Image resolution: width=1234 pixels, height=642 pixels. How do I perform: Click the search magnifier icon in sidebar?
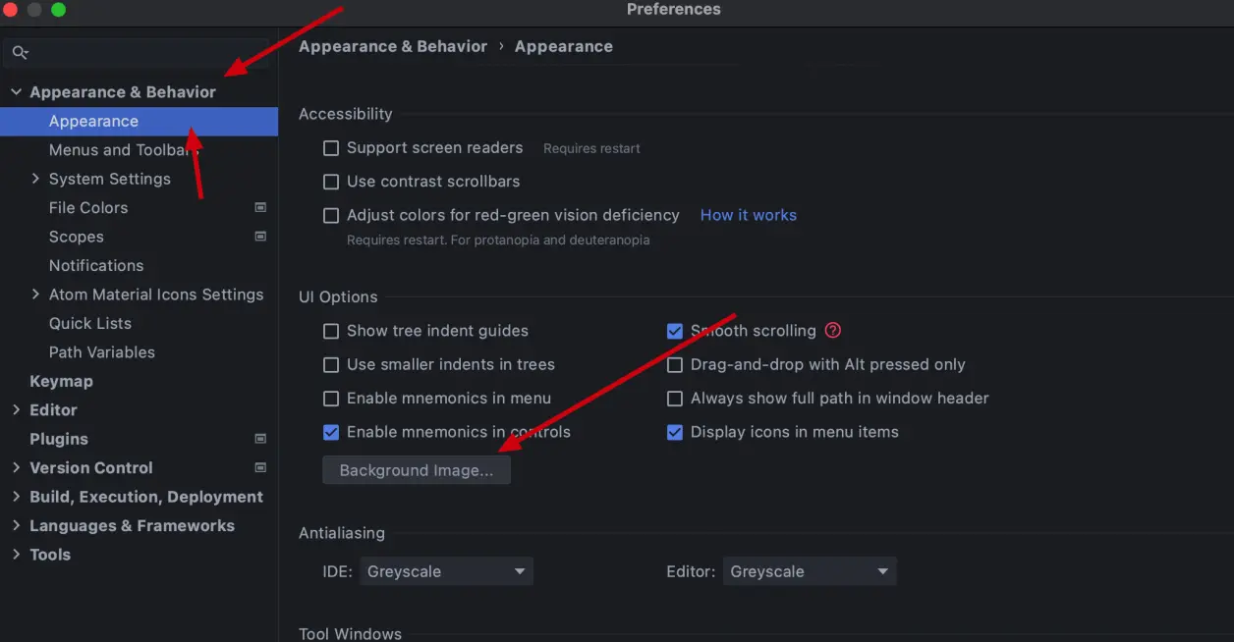20,52
